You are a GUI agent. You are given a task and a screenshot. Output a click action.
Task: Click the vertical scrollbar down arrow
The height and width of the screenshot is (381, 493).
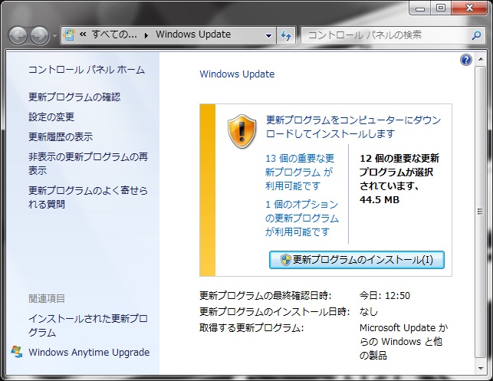481,368
